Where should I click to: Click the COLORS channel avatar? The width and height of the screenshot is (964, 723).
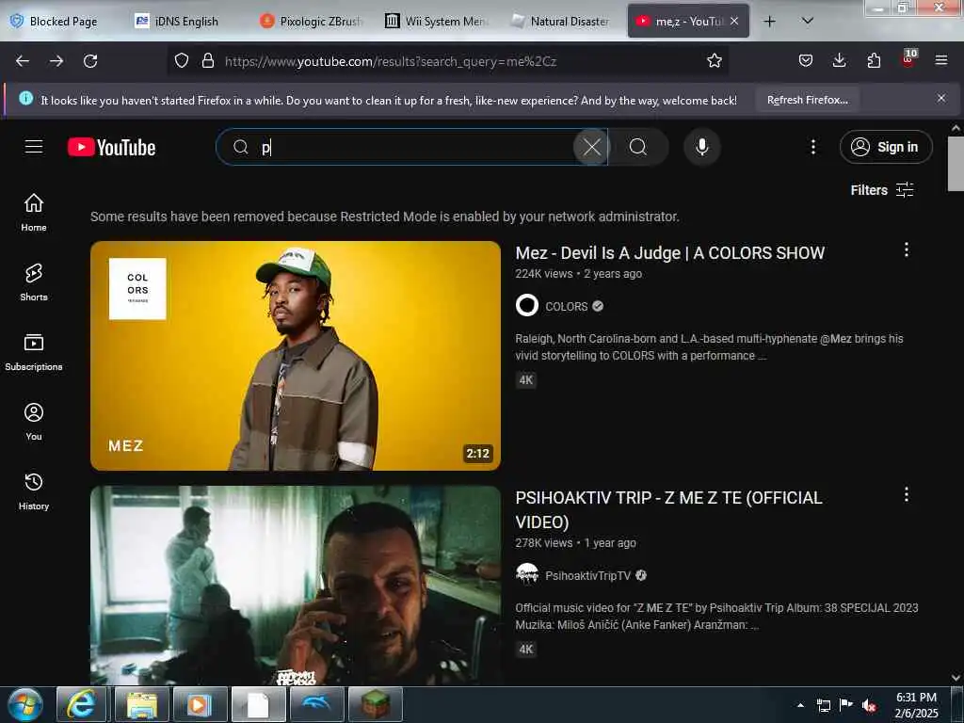point(527,306)
